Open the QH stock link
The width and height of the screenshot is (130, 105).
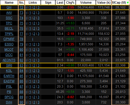[x=9, y=7]
